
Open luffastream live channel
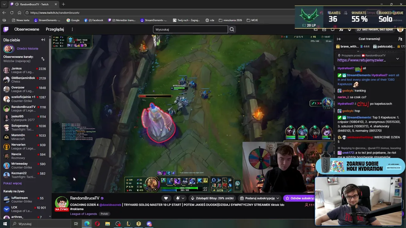point(25,200)
